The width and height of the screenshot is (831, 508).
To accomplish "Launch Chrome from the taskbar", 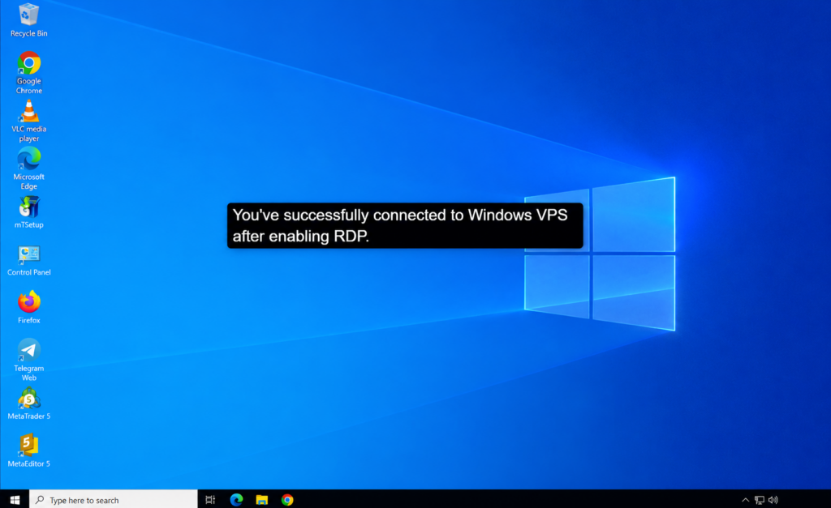I will point(287,500).
